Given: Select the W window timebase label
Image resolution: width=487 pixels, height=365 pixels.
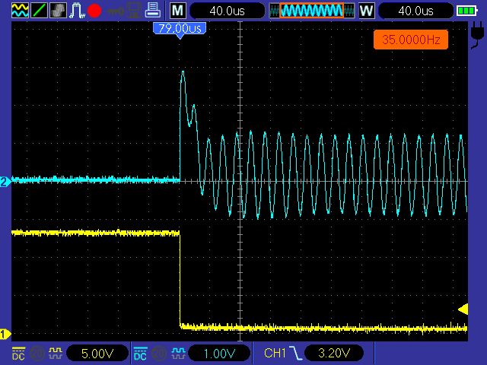Looking at the screenshot, I should click(366, 11).
